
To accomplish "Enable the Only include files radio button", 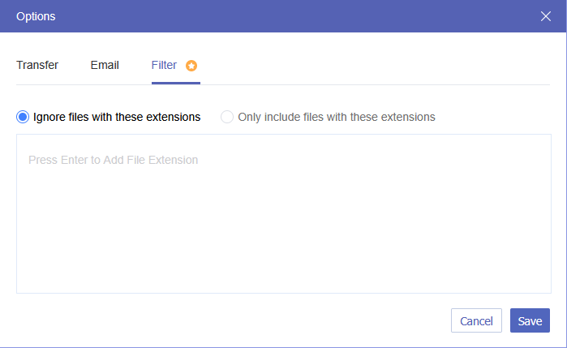I will (227, 117).
